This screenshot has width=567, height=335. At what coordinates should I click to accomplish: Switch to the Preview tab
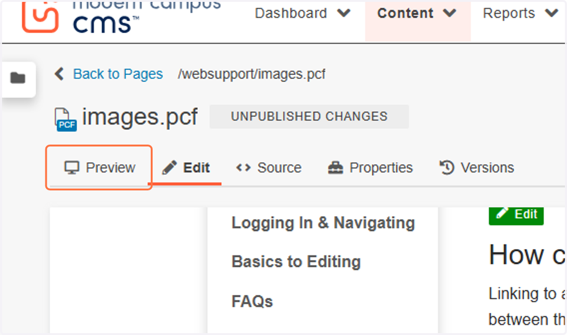point(100,168)
